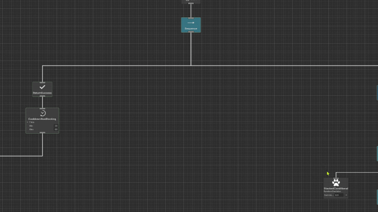
Task: Edit the Min time value field
Action: point(56,126)
